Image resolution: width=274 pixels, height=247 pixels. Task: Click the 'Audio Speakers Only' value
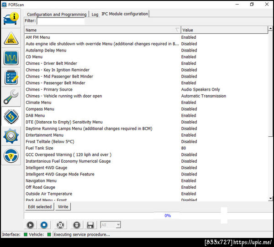tap(200, 89)
